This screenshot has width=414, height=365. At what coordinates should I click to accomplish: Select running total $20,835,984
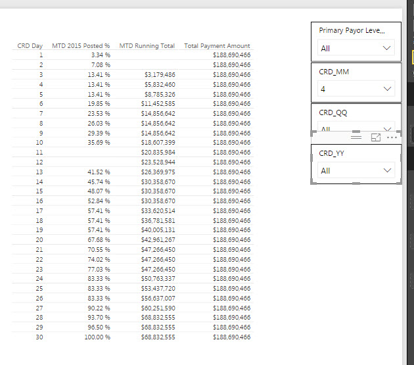tap(158, 152)
